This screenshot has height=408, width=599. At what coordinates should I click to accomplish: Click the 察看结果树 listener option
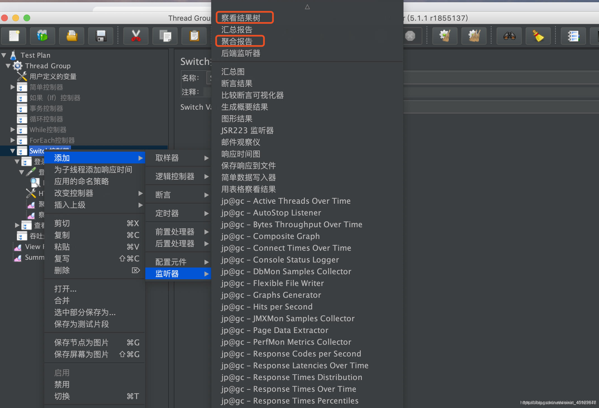pyautogui.click(x=241, y=18)
